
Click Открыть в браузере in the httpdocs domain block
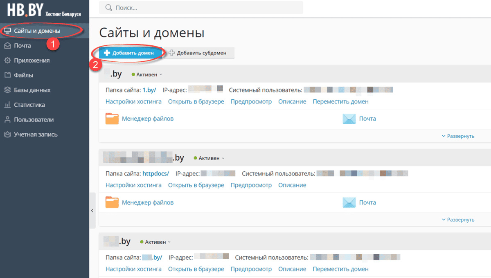196,185
